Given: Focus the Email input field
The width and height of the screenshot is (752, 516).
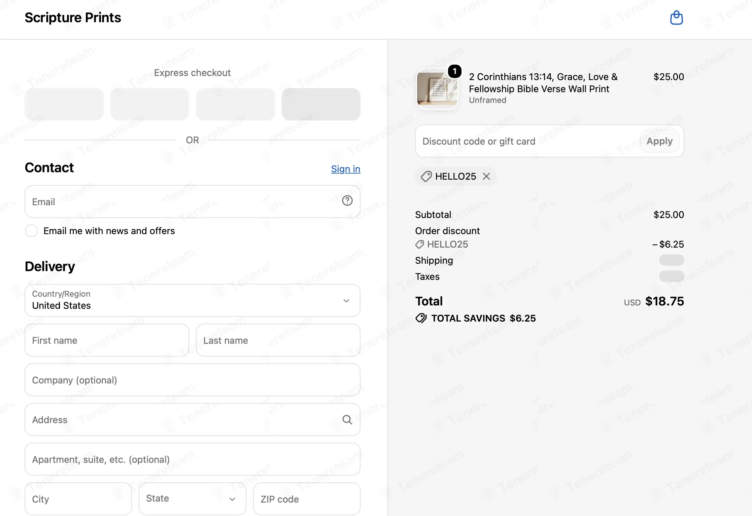Looking at the screenshot, I should (x=193, y=201).
